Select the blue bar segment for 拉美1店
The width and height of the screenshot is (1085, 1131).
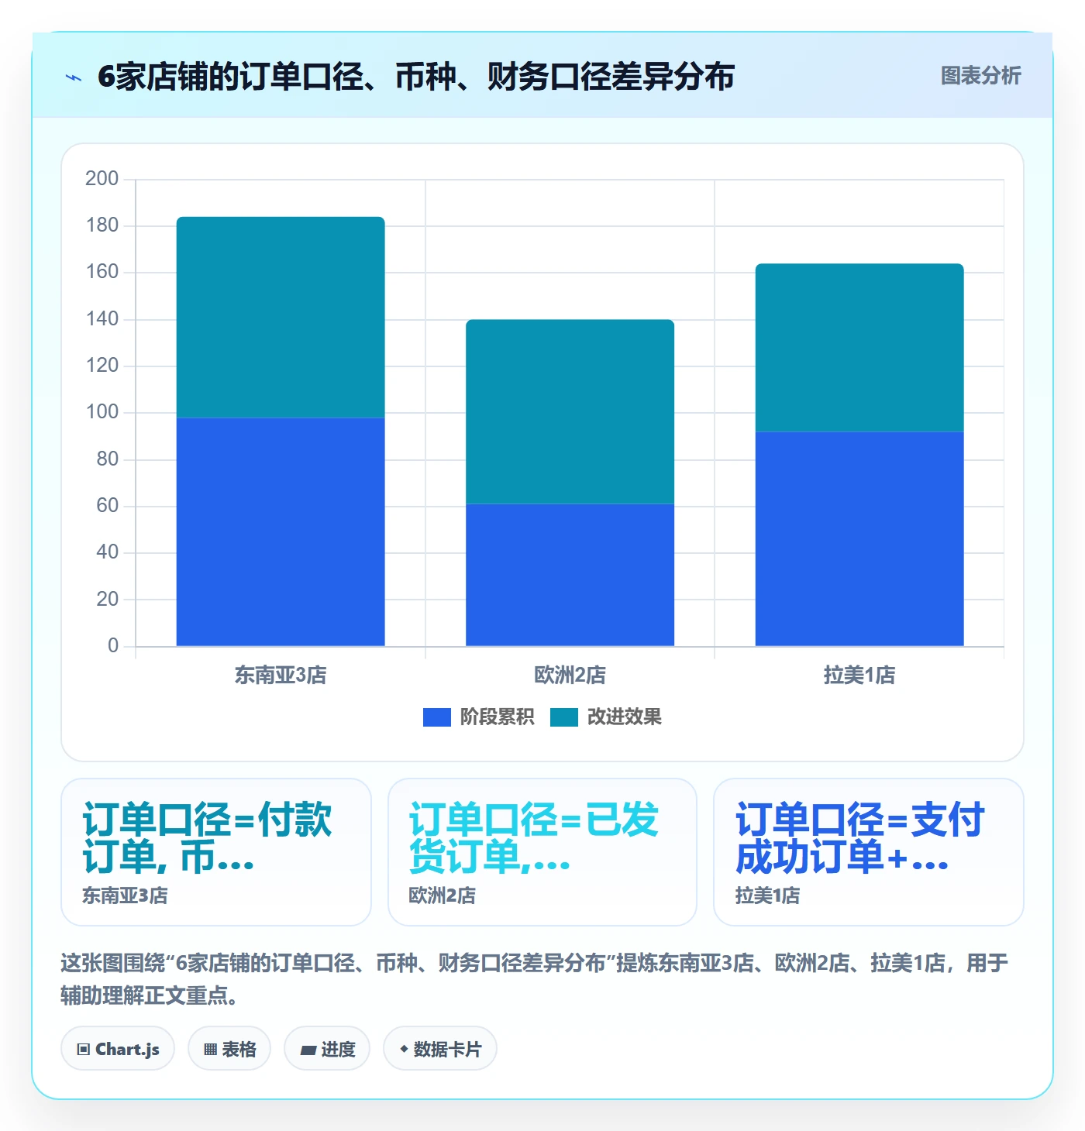(x=859, y=538)
